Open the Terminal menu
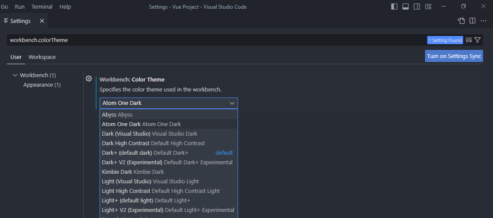The image size is (493, 218). 42,7
